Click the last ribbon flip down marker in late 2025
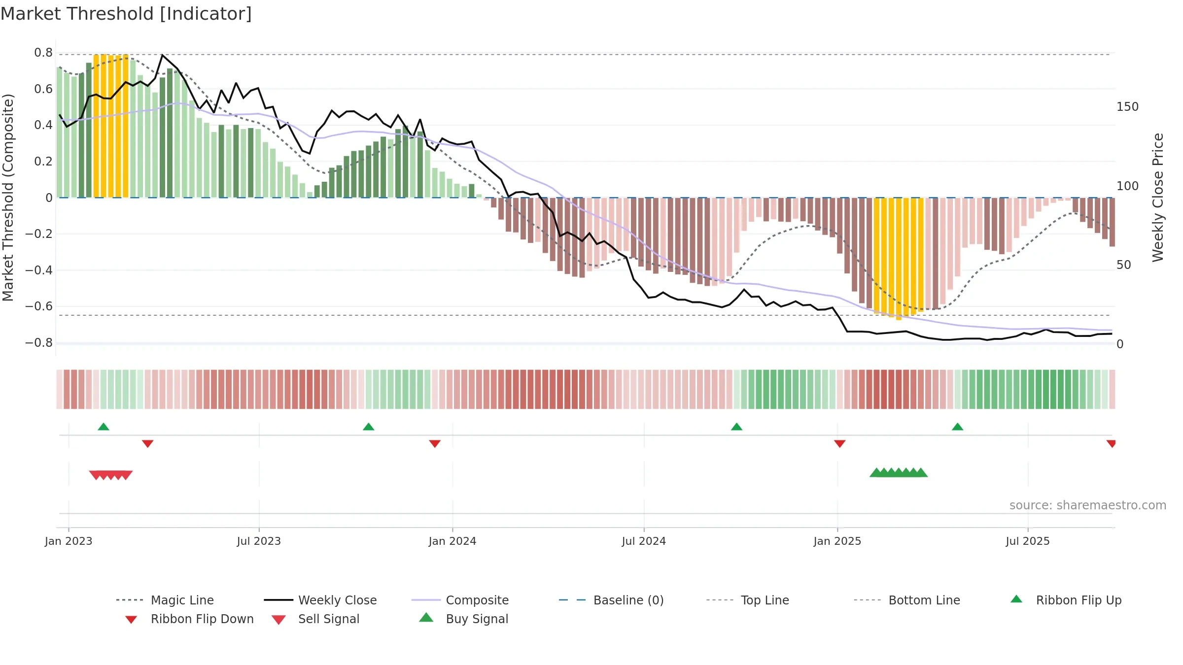Viewport: 1183px width, 665px height. coord(1111,444)
